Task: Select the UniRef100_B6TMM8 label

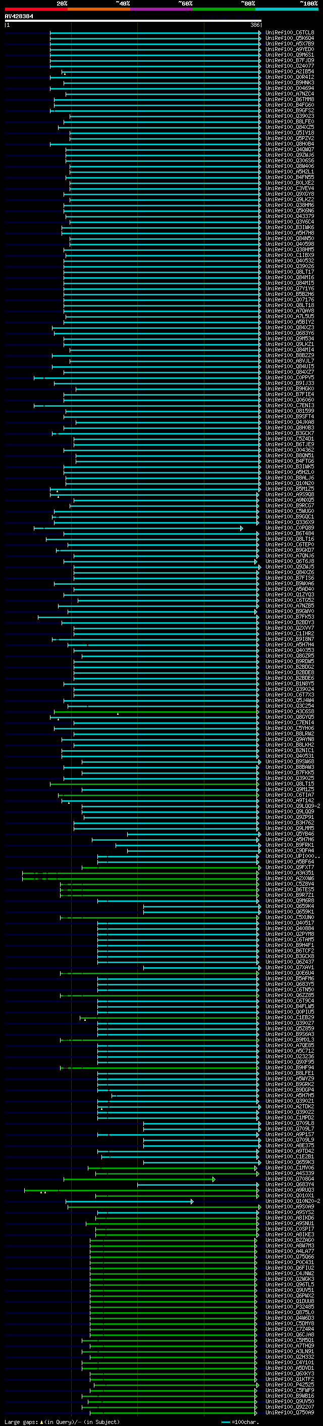Action: click(x=289, y=100)
